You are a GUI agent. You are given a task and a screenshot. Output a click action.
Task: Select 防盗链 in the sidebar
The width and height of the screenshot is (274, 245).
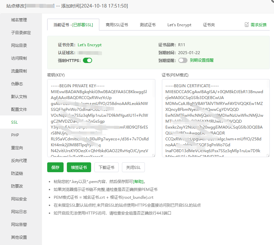(x=17, y=173)
